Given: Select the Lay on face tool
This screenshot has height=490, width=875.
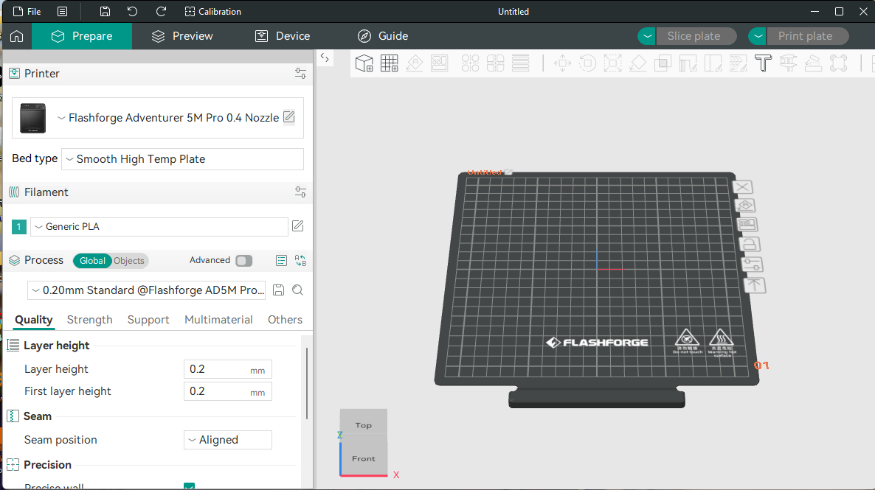Looking at the screenshot, I should pyautogui.click(x=638, y=63).
